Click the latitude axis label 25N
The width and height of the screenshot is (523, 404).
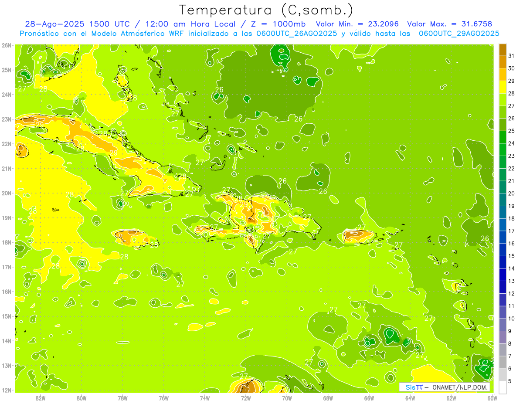click(x=6, y=70)
